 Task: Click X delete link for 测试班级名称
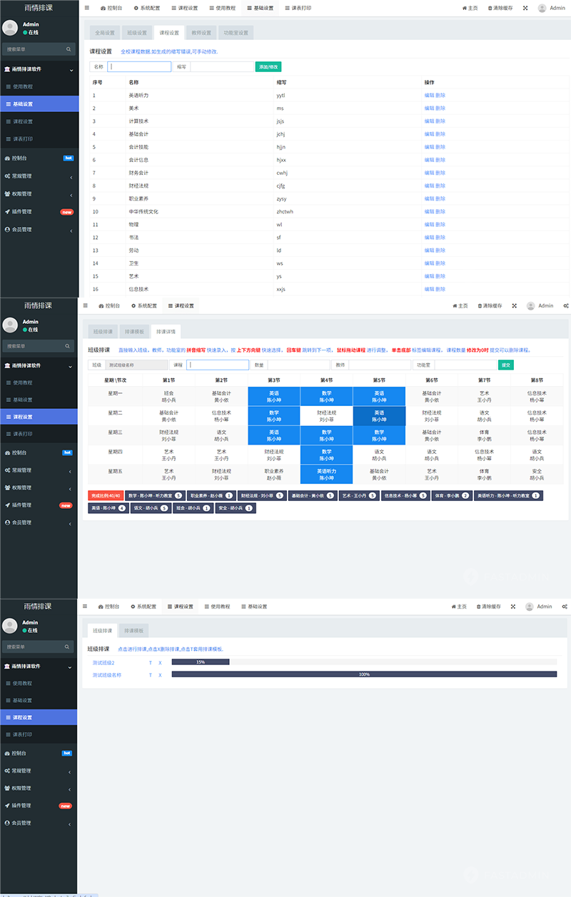(x=160, y=674)
